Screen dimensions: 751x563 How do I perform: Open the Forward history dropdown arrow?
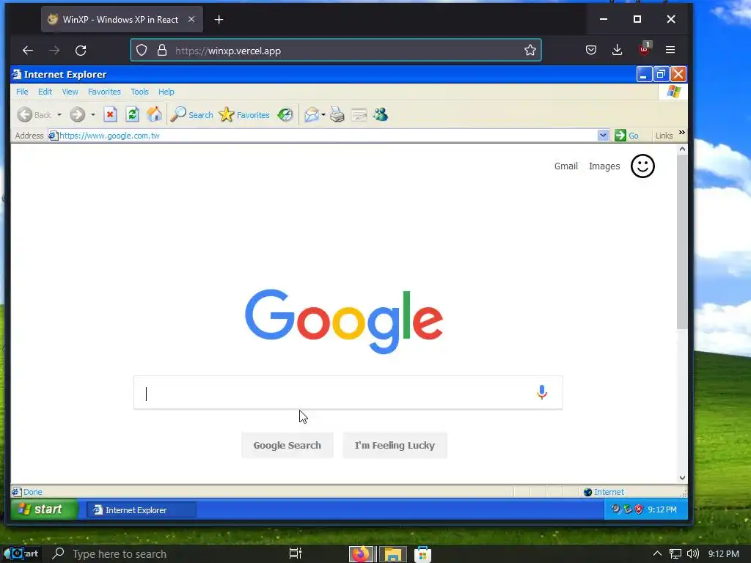point(93,115)
